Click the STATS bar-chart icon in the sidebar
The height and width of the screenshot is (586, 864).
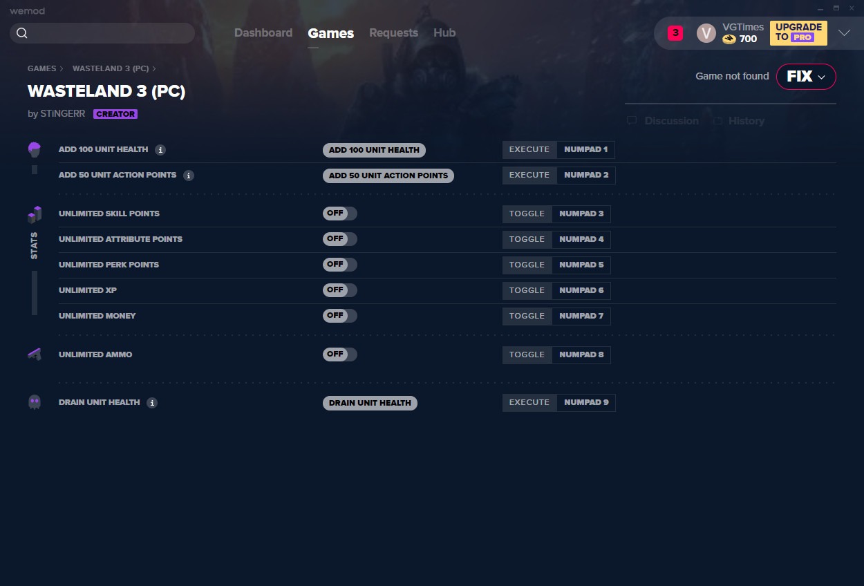point(34,214)
